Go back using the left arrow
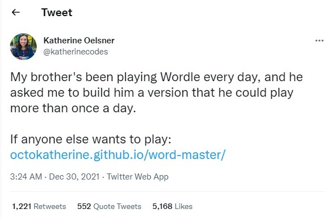 pyautogui.click(x=16, y=12)
